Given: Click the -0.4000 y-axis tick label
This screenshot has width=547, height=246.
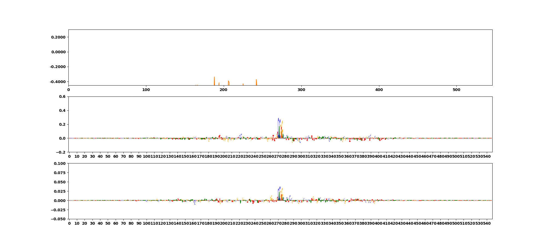Looking at the screenshot, I should click(x=58, y=82).
